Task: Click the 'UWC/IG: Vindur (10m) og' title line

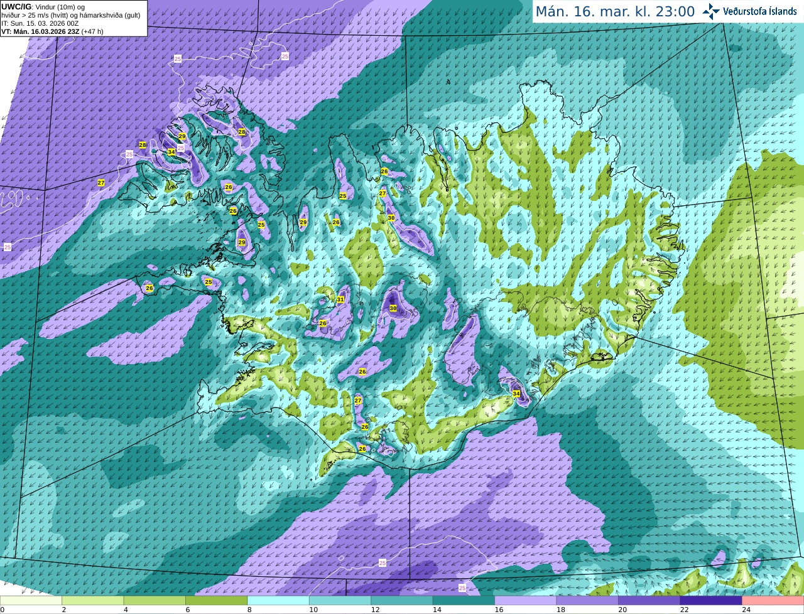Action: tap(43, 6)
